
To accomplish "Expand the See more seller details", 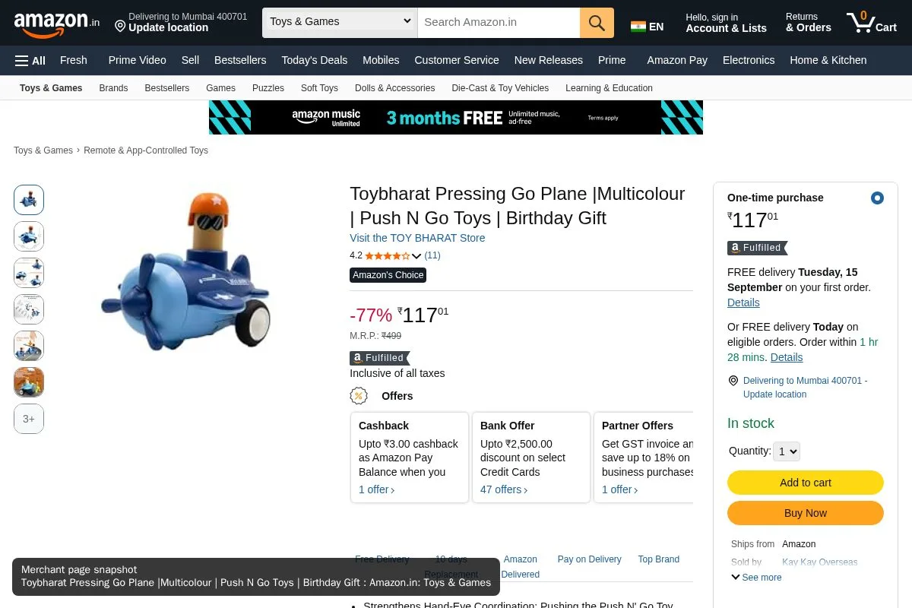I will 756,578.
